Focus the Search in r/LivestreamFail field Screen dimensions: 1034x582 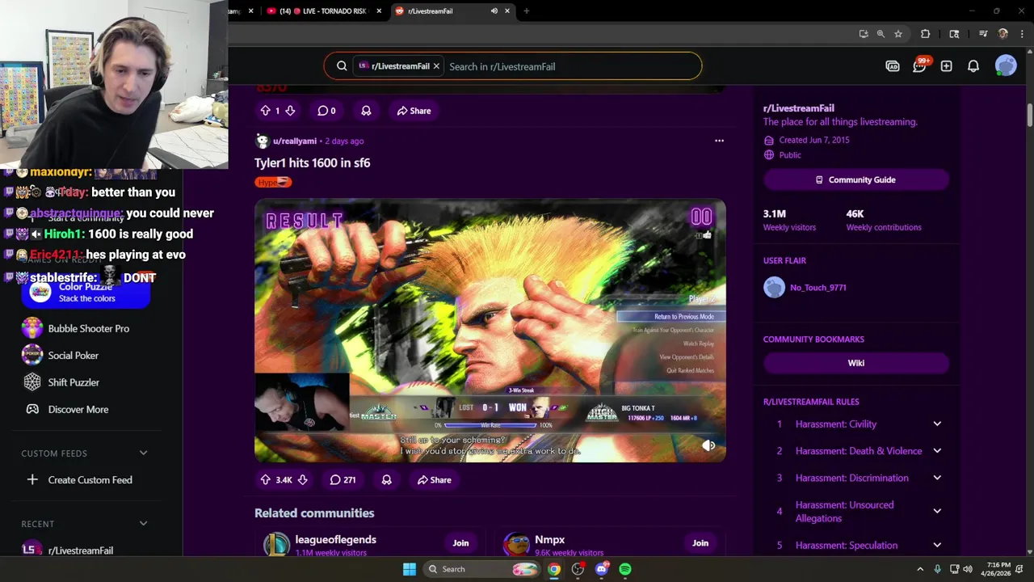(570, 66)
